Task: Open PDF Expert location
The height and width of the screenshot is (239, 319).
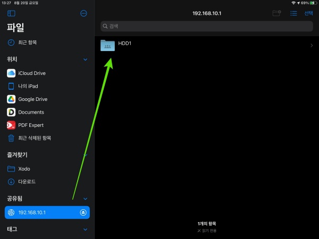Action: 30,125
